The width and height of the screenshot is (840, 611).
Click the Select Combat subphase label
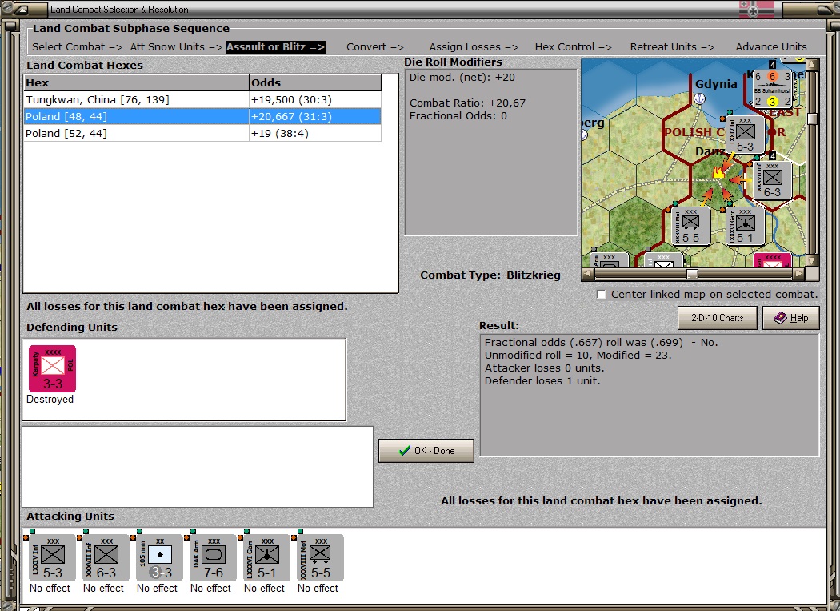(77, 46)
